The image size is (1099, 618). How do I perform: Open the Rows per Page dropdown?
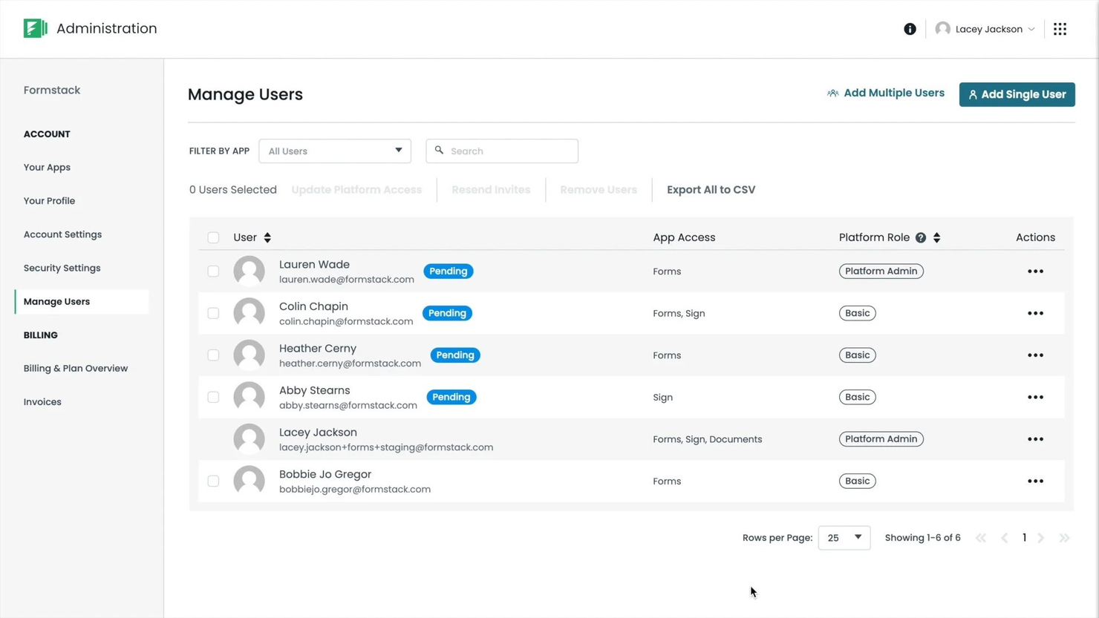(x=844, y=537)
